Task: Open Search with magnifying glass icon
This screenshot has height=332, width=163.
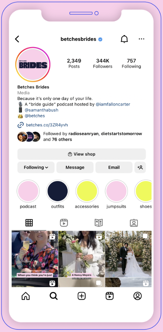Action: (54, 296)
